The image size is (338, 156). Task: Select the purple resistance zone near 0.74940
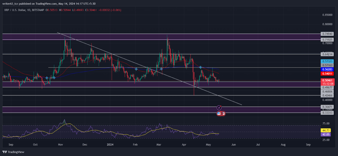pos(161,37)
